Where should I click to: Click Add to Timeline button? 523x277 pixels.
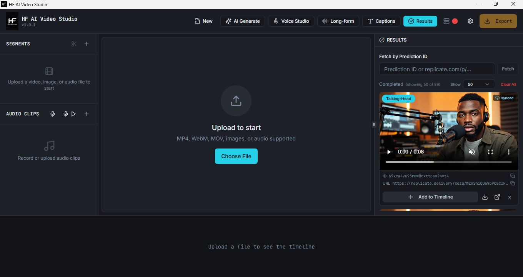pos(430,197)
